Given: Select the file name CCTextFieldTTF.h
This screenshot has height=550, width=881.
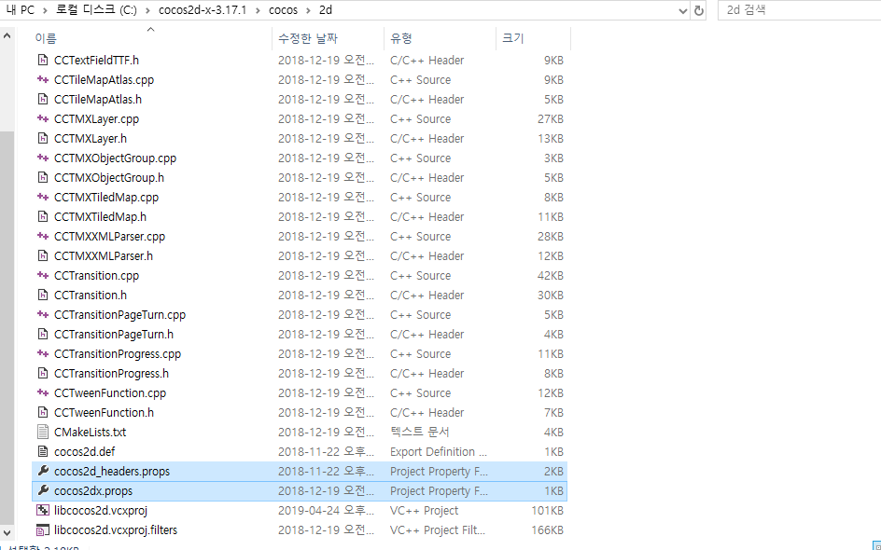Looking at the screenshot, I should pyautogui.click(x=96, y=60).
